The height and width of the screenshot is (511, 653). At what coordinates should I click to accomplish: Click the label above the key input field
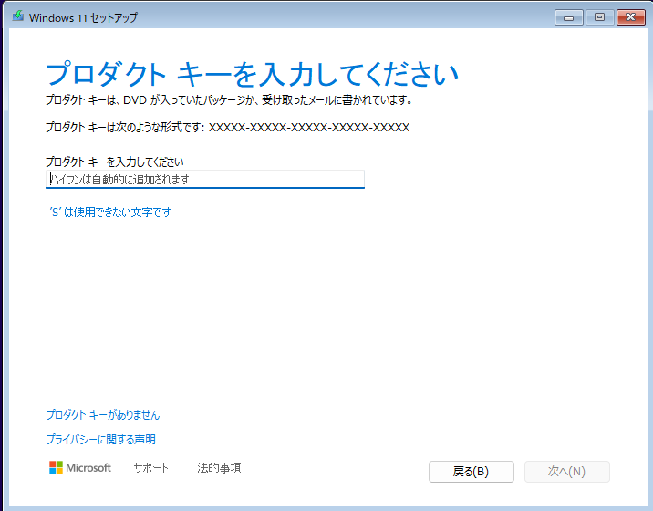pos(115,162)
